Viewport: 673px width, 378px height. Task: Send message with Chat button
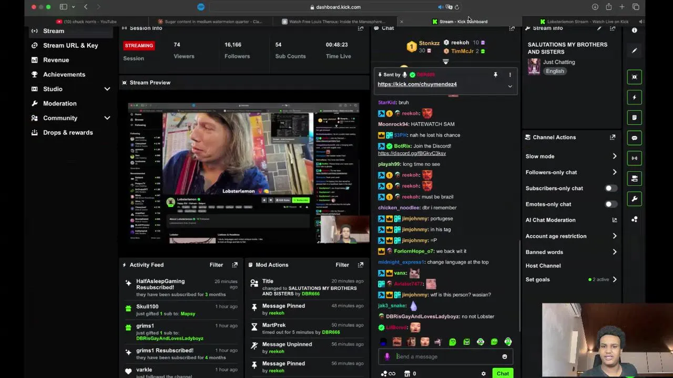click(x=503, y=373)
